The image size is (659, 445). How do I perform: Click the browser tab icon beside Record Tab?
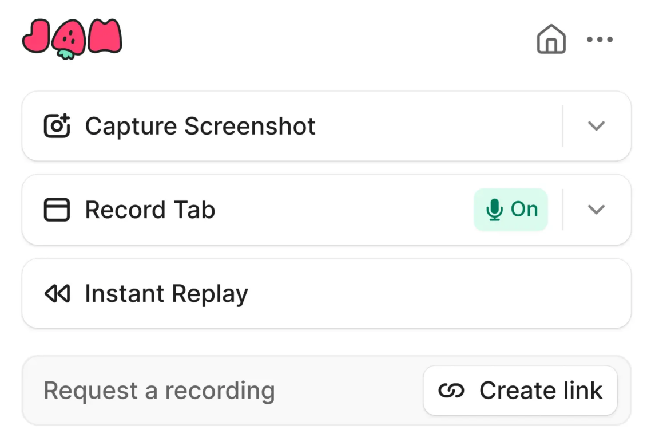(x=57, y=210)
